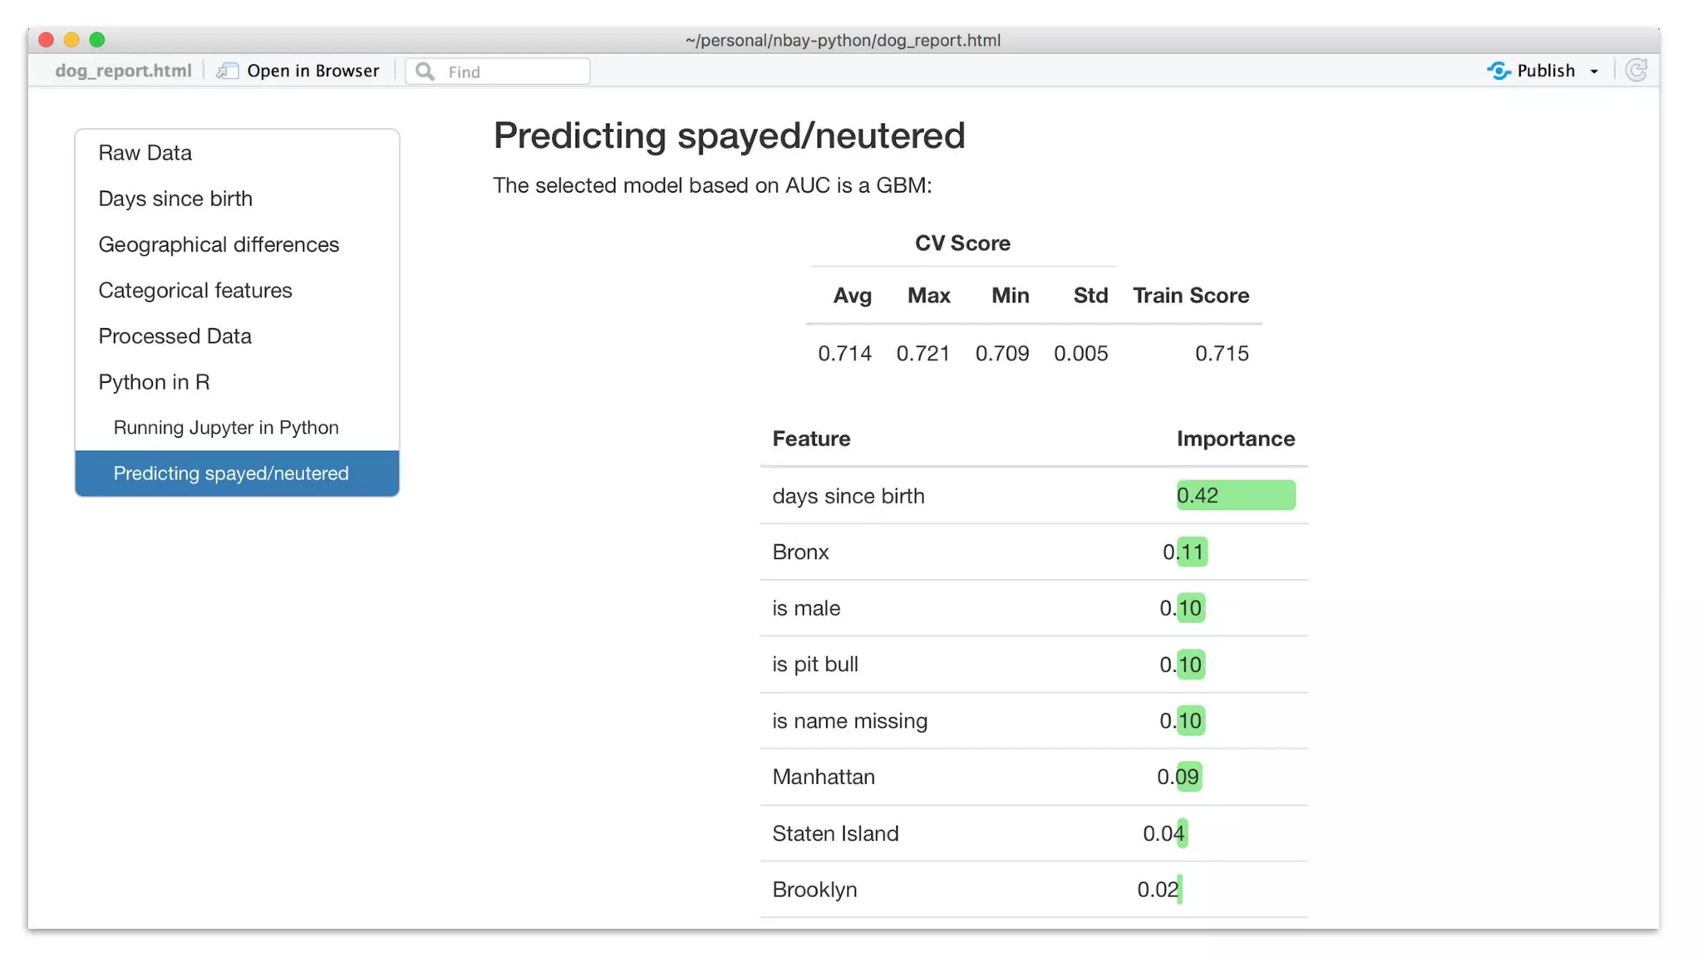Viewport: 1702px width, 957px height.
Task: Go to Days since birth section
Action: pyautogui.click(x=175, y=199)
